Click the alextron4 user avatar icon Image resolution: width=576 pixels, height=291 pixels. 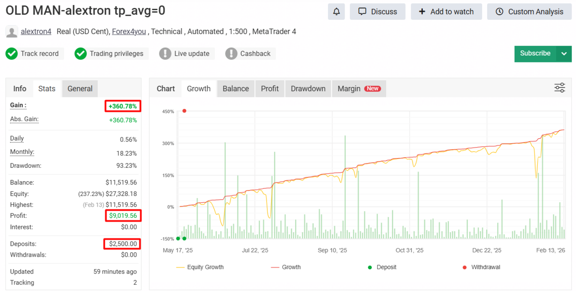click(12, 32)
